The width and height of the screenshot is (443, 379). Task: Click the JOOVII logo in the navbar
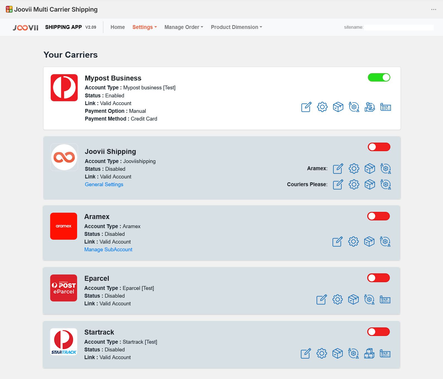26,27
